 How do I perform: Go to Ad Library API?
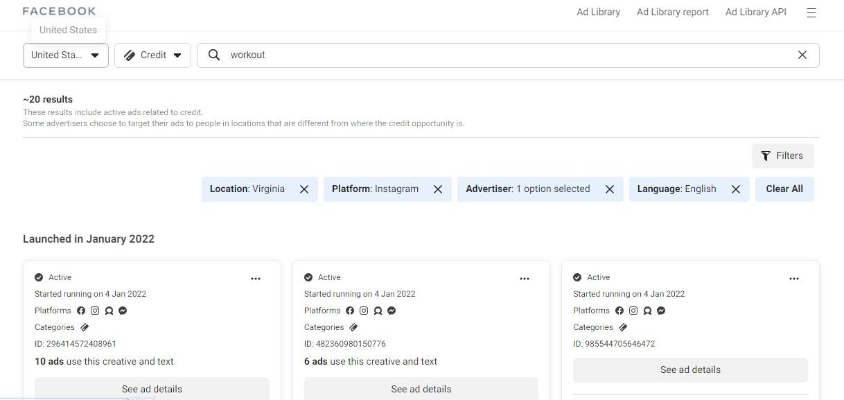[755, 12]
